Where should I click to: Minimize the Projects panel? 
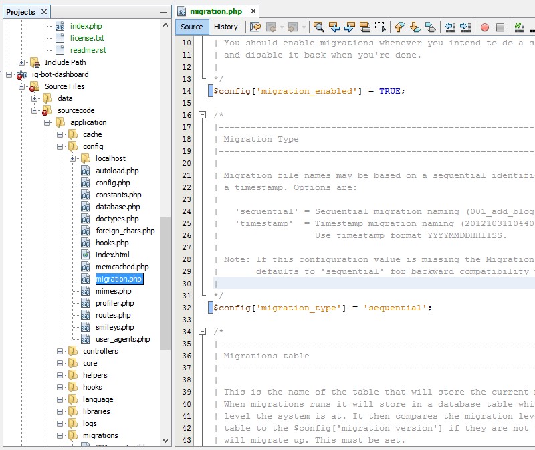point(164,12)
